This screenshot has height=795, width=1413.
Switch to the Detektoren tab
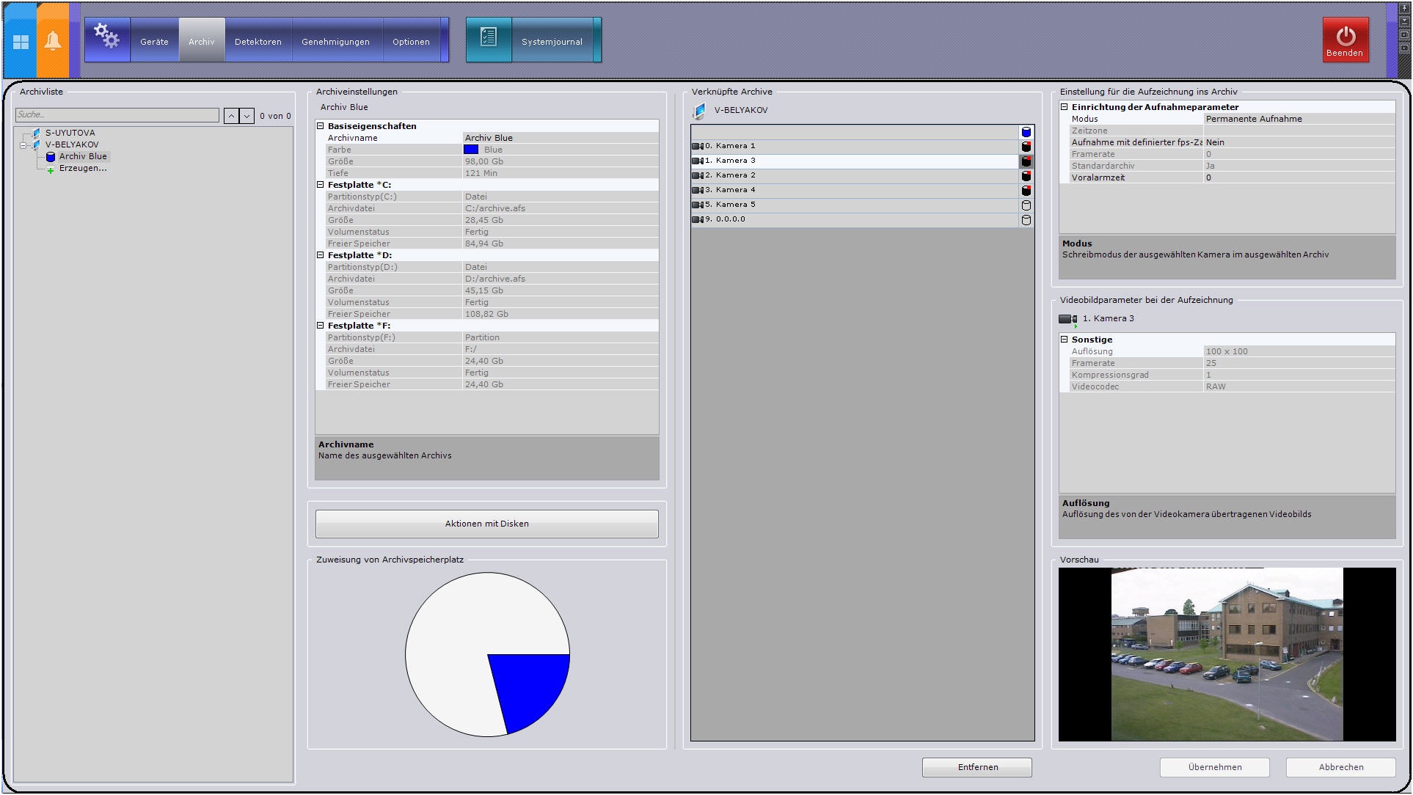pyautogui.click(x=258, y=42)
